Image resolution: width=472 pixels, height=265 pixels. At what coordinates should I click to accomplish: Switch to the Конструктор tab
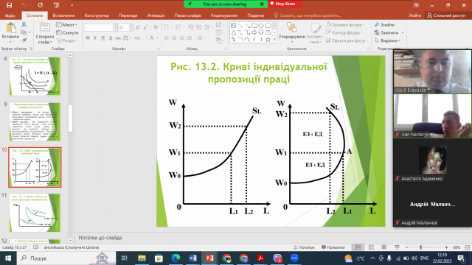[97, 15]
